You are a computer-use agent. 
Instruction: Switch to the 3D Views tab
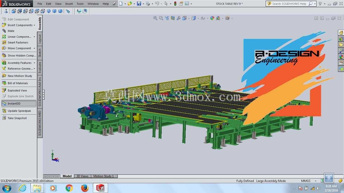click(82, 176)
